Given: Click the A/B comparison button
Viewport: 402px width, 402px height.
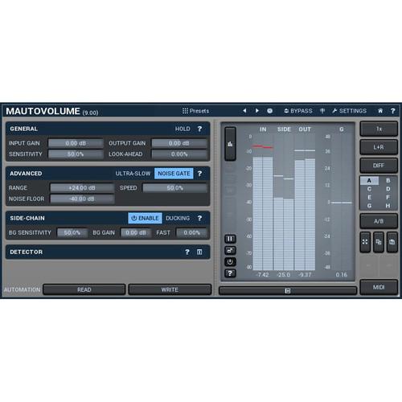Looking at the screenshot, I should click(379, 221).
